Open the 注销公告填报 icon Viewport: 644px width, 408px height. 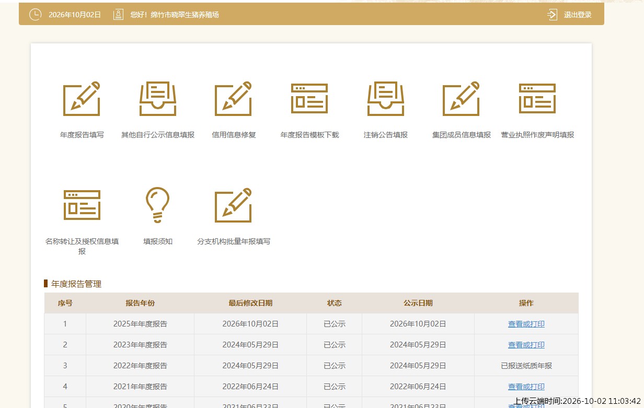click(386, 99)
